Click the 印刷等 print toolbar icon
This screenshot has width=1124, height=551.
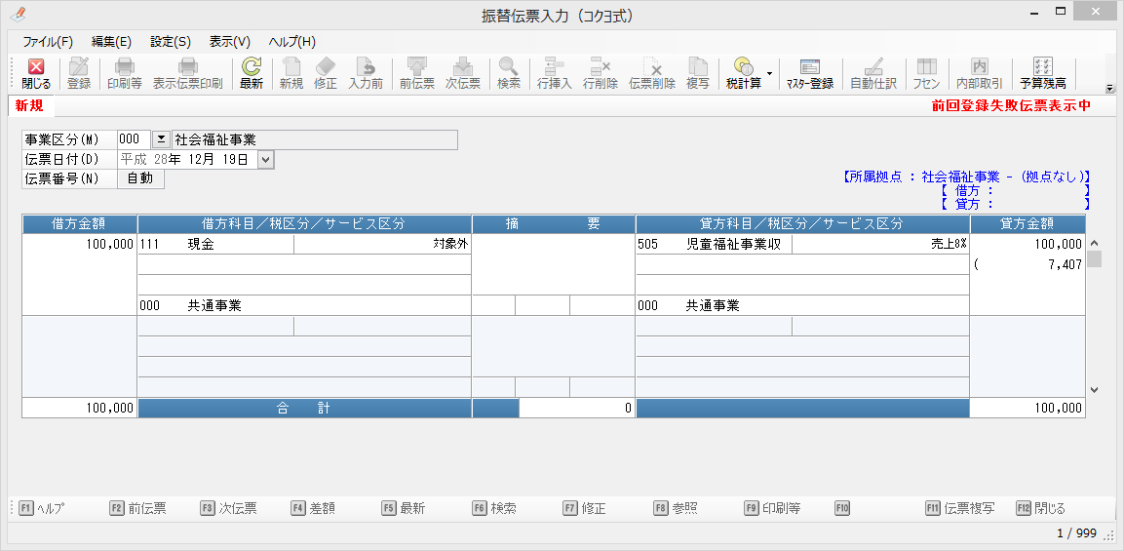coord(125,73)
